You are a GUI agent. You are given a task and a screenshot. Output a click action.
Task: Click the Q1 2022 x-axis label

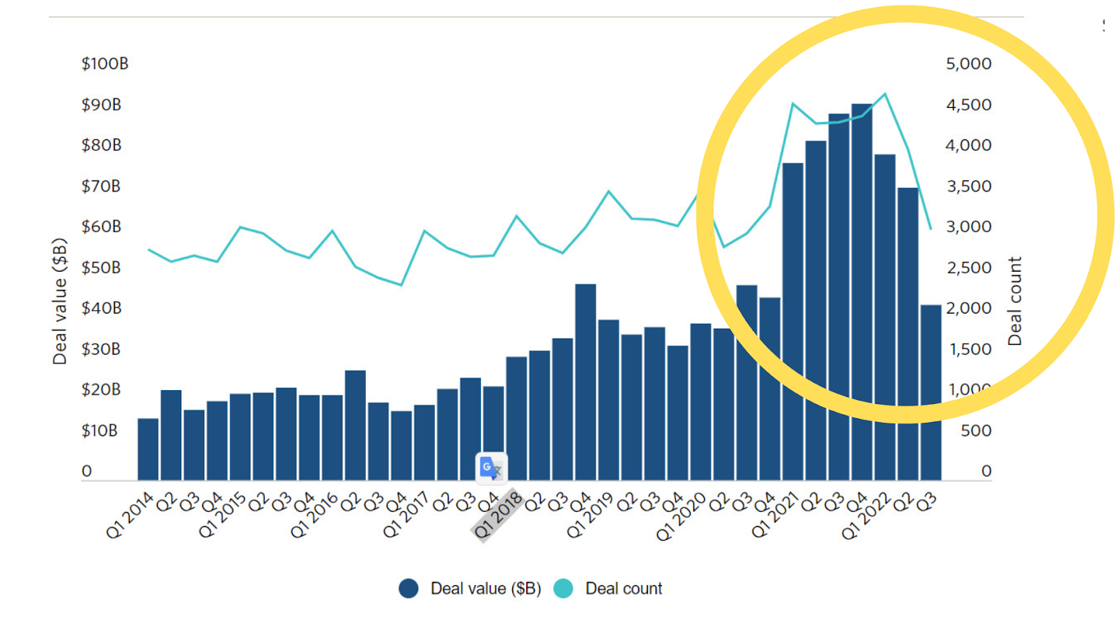coord(866,516)
